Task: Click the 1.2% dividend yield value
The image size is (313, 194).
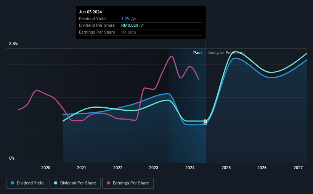Action: [x=125, y=19]
